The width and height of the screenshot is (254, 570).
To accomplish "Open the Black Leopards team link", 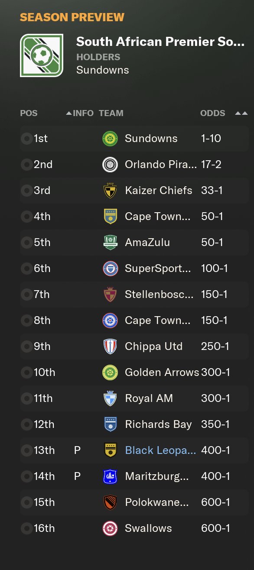I will pos(160,450).
